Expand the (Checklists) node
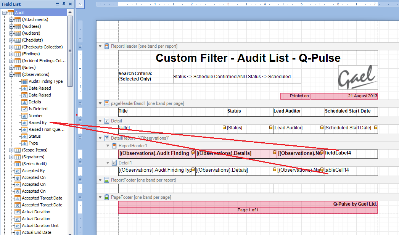Image resolution: width=399 pixels, height=235 pixels. tap(11, 40)
